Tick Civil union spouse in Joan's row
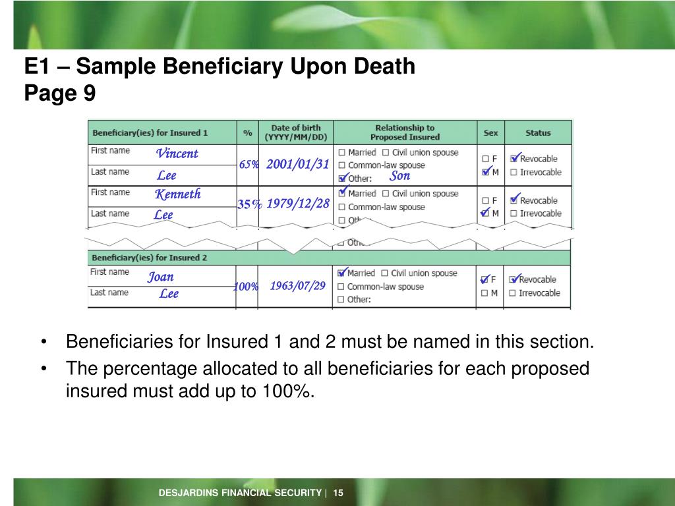The height and width of the screenshot is (506, 675). click(385, 273)
